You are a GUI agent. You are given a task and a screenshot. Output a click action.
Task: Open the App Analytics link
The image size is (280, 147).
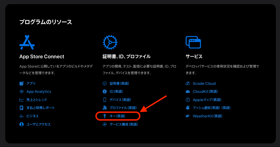click(39, 91)
